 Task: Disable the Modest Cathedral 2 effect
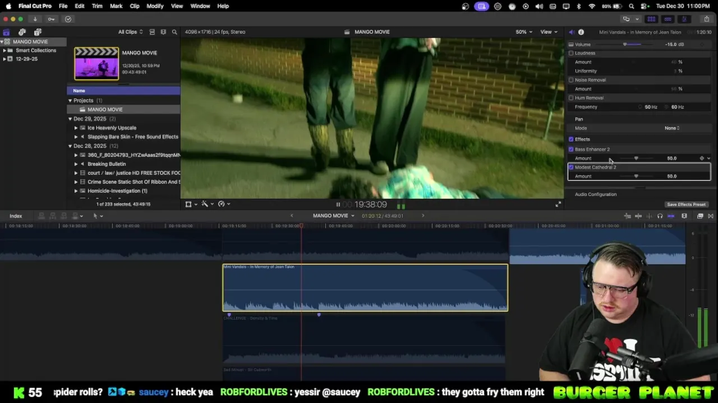pos(571,167)
